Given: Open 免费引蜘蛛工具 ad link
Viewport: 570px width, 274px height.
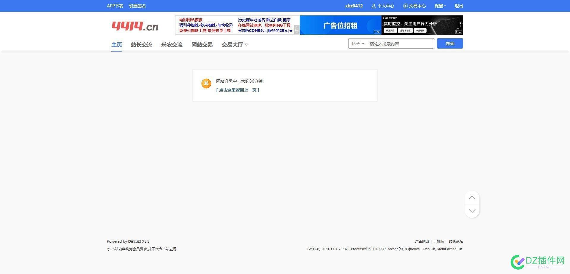Looking at the screenshot, I should 205,31.
